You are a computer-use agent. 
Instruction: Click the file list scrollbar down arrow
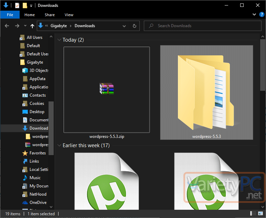263,207
